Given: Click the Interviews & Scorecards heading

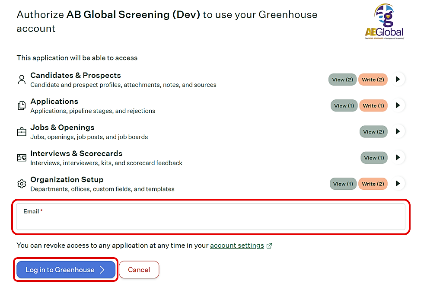Looking at the screenshot, I should 76,153.
